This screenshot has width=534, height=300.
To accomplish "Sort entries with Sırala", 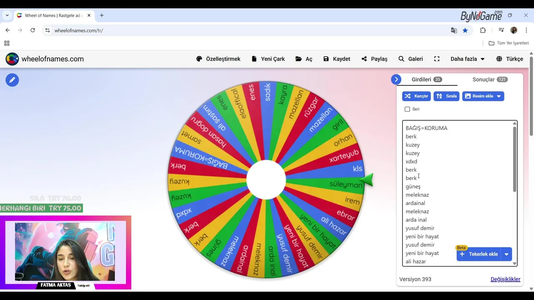I will point(446,96).
